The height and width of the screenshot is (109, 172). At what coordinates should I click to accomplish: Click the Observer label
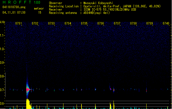point(56,3)
